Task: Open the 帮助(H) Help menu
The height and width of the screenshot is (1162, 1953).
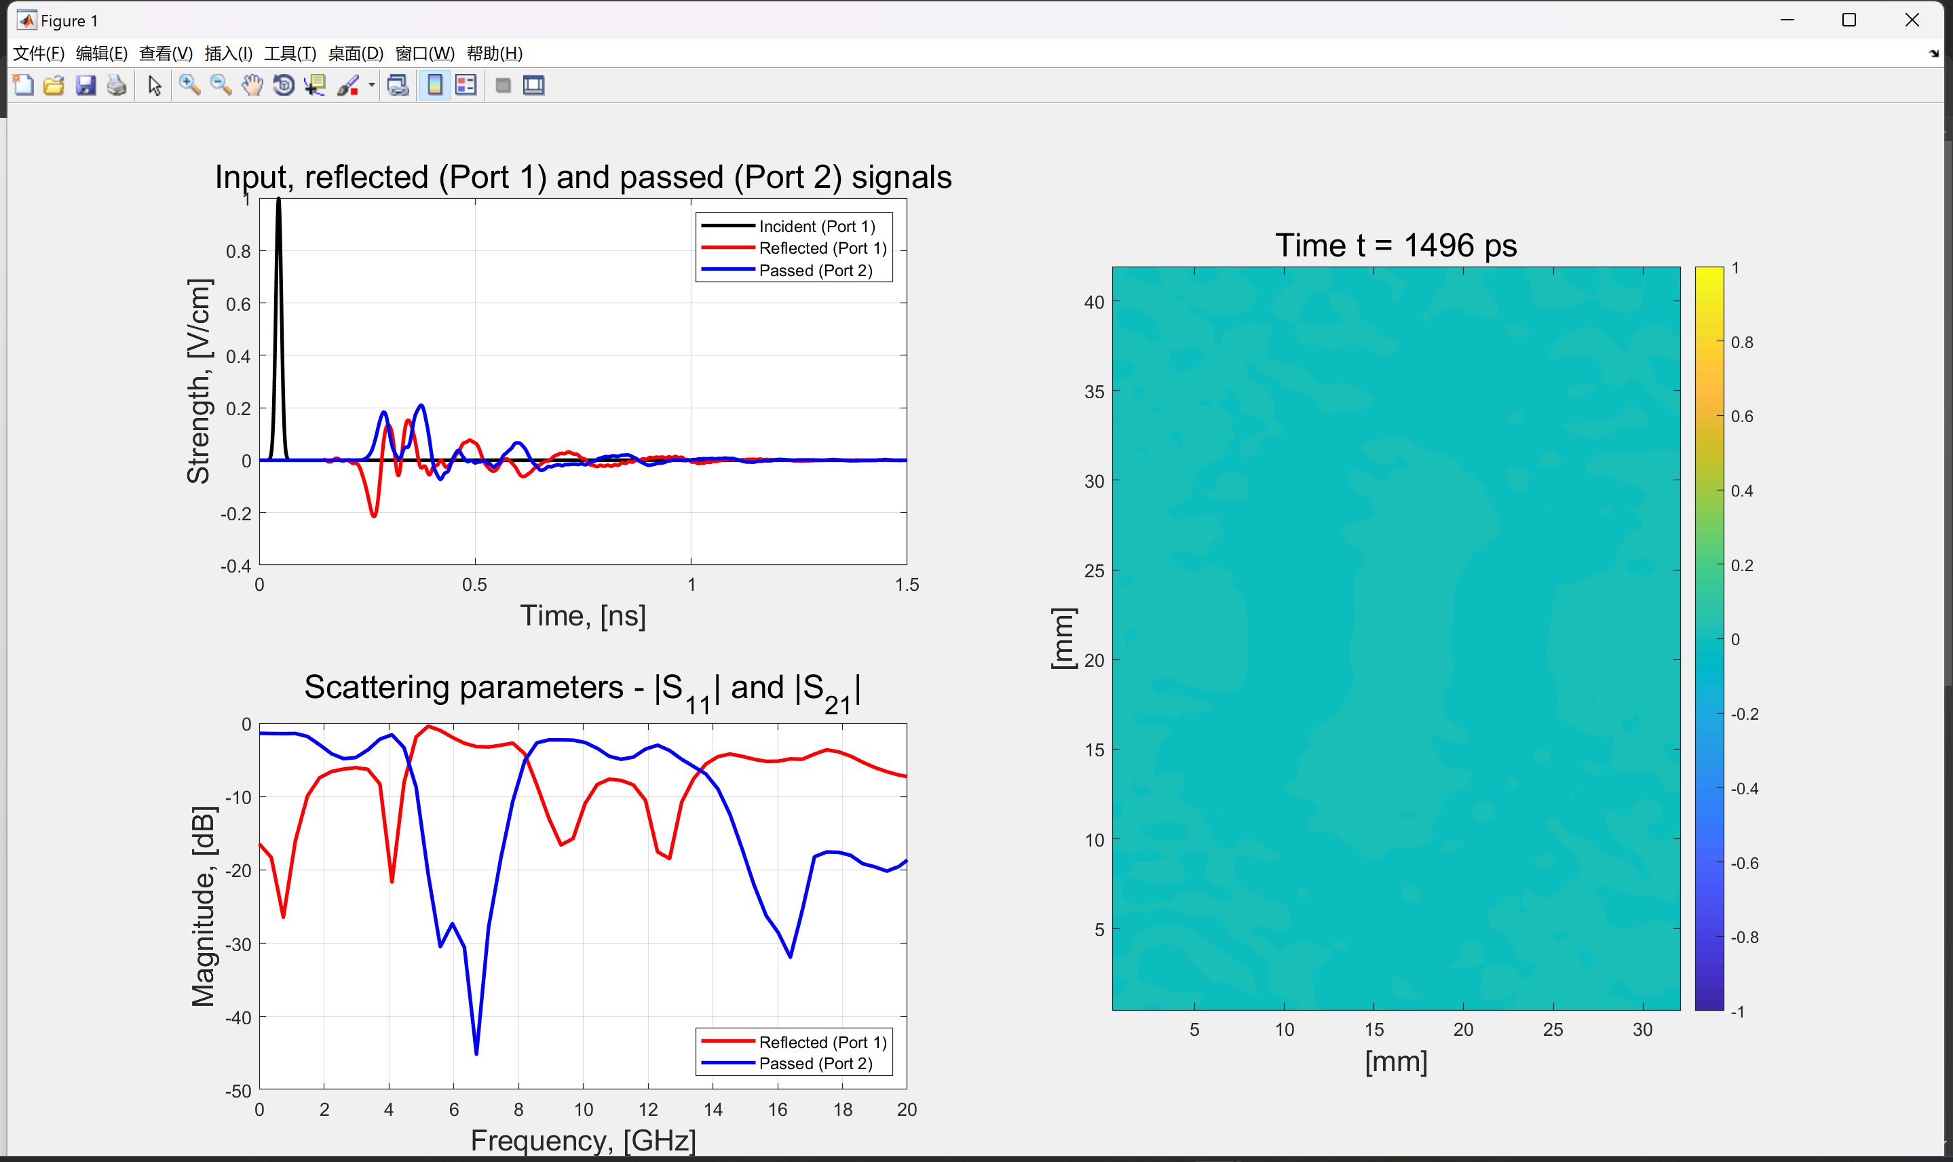Action: pyautogui.click(x=494, y=53)
